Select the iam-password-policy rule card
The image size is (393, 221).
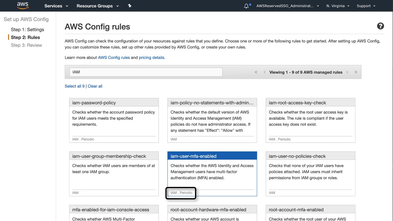pos(114,120)
